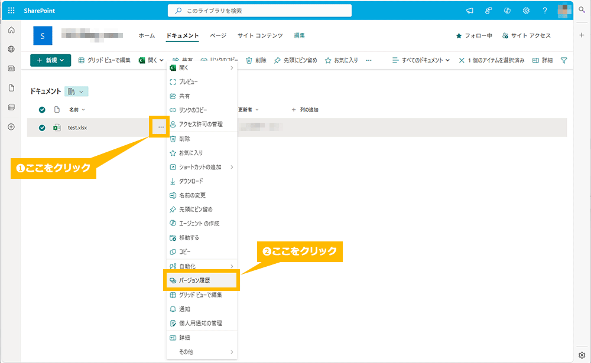Image resolution: width=591 pixels, height=363 pixels.
Task: Select リンクのコピー in the context menu
Action: click(202, 110)
